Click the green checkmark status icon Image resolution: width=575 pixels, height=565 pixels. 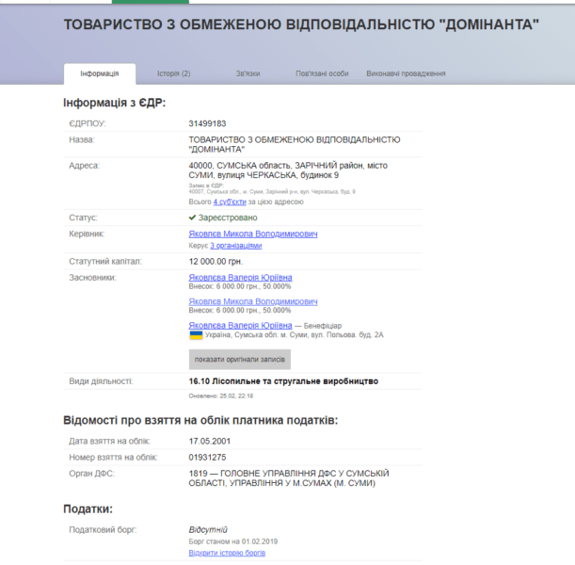193,218
